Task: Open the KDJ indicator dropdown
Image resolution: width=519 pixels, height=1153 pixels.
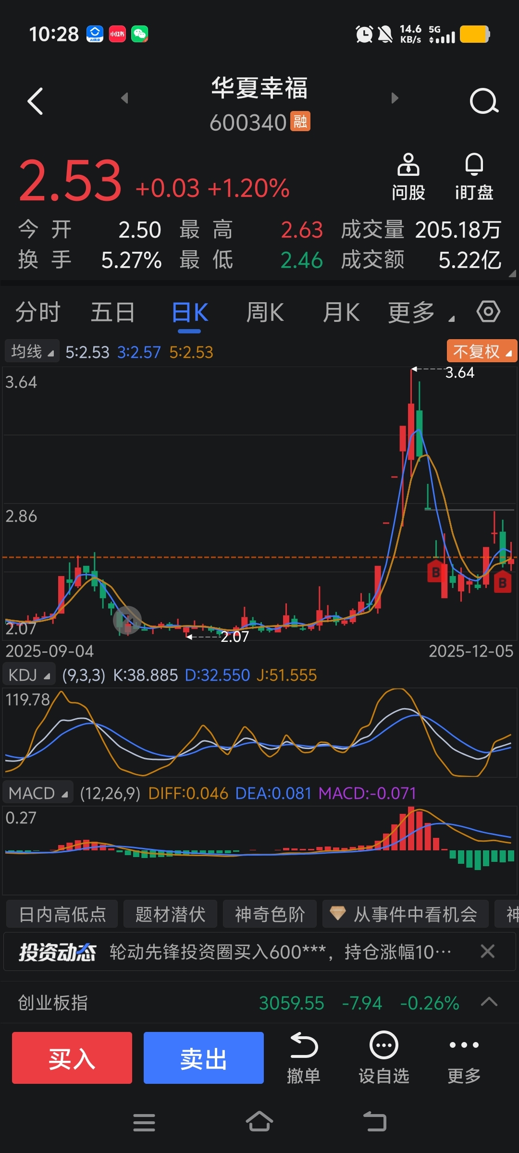Action: (29, 675)
